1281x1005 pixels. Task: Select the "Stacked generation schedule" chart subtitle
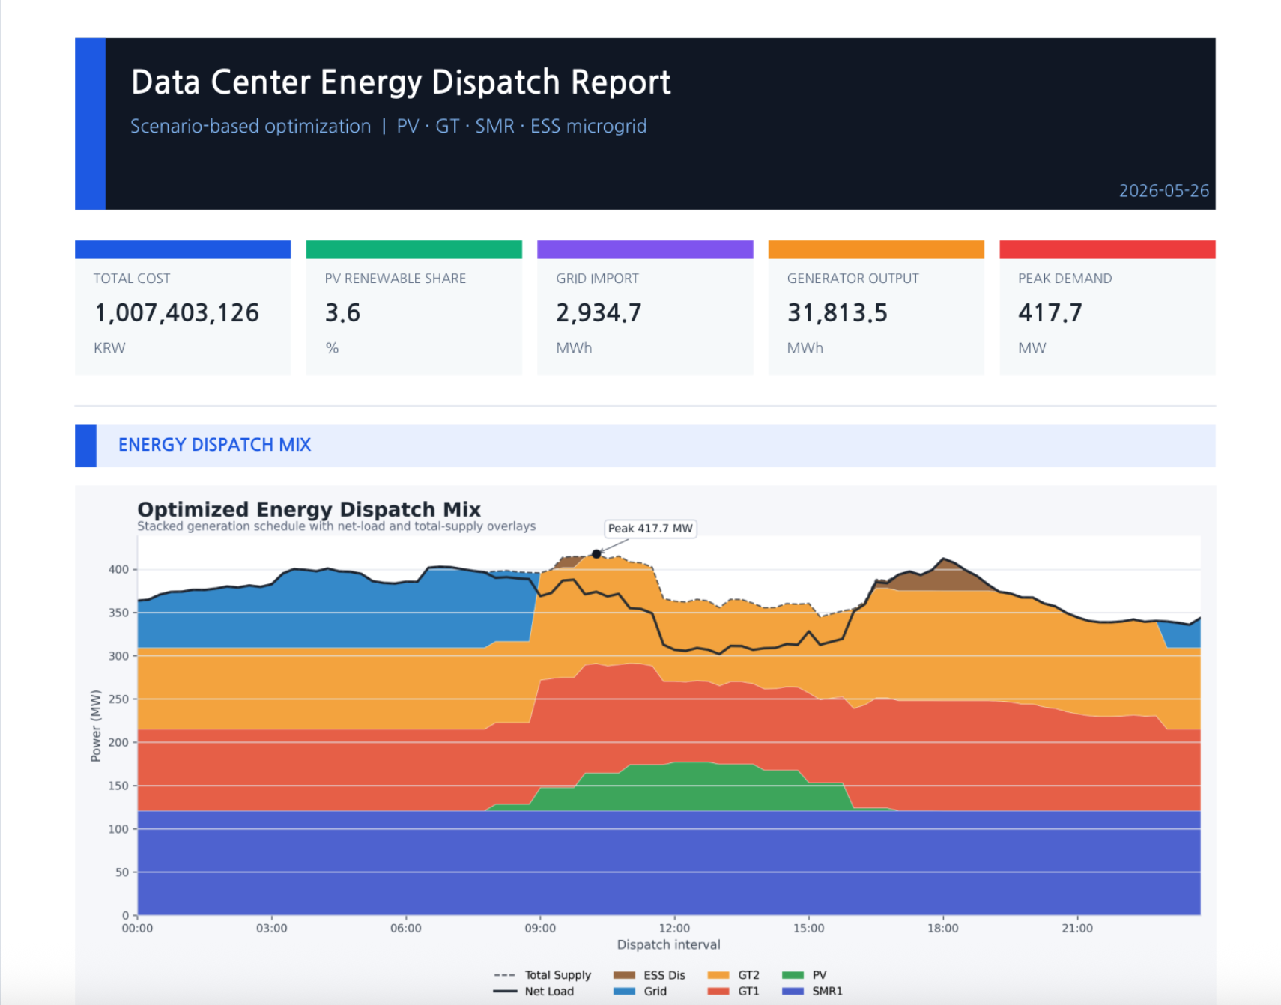336,526
